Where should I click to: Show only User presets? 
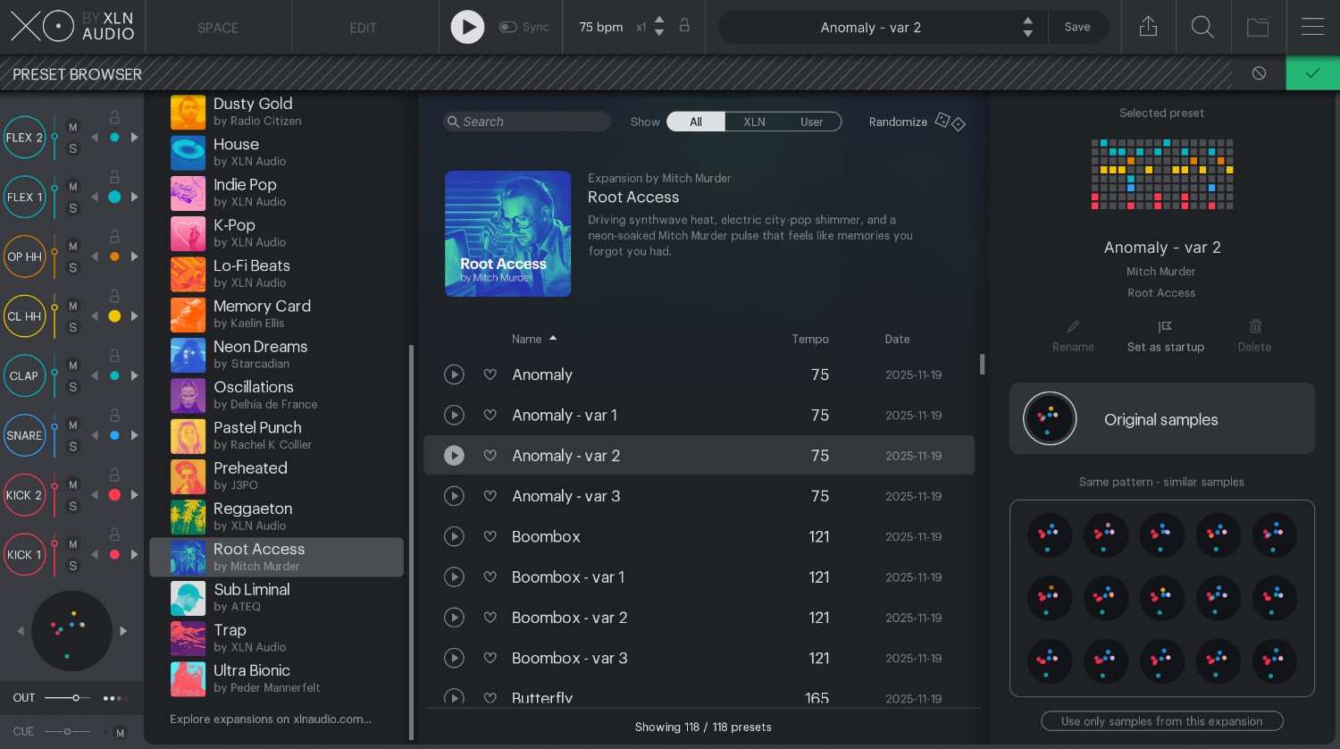click(811, 122)
